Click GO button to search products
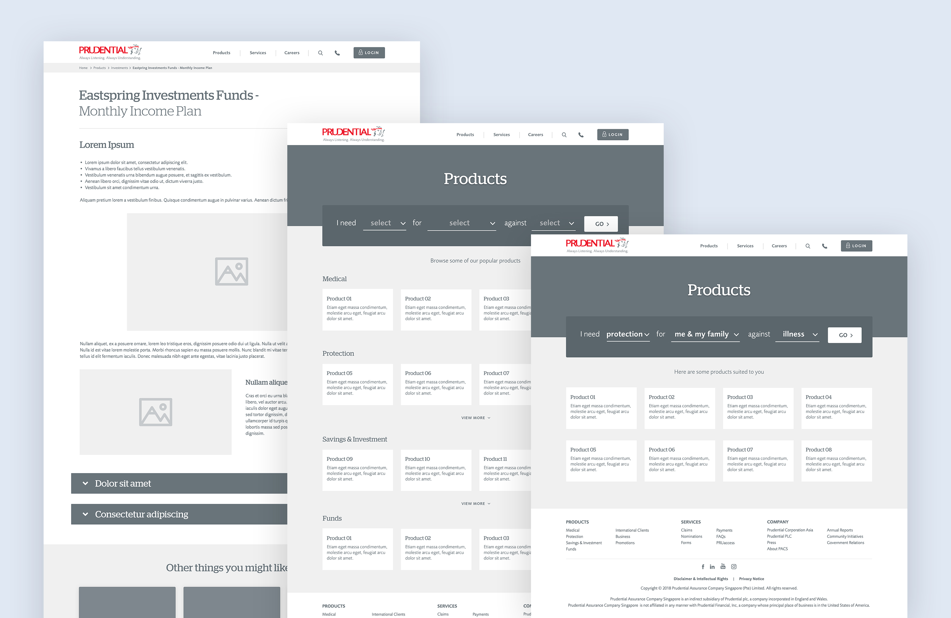This screenshot has width=951, height=618. (x=844, y=335)
